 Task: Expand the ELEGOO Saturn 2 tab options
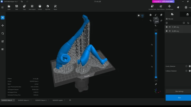pos(31,100)
